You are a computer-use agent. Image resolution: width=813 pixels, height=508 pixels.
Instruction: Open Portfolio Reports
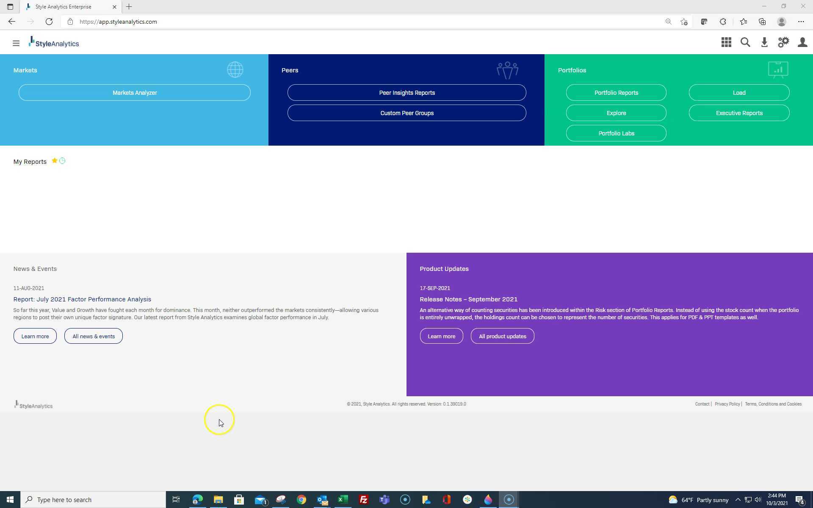616,93
